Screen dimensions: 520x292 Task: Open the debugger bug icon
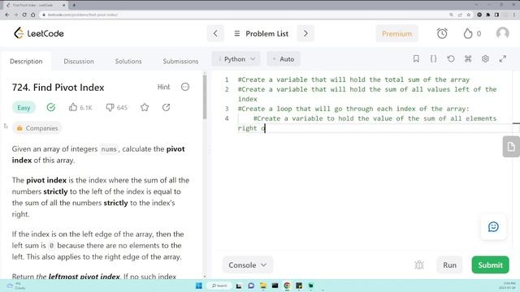[x=419, y=265]
